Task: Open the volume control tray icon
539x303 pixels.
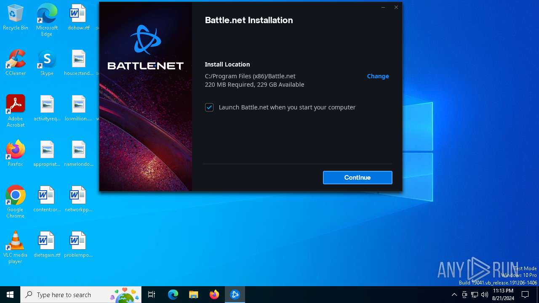Action: [x=485, y=295]
